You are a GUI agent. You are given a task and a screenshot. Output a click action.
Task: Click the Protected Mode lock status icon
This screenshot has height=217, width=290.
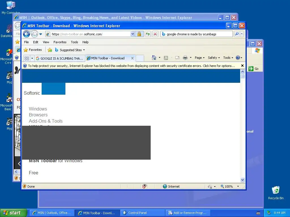tap(210, 186)
